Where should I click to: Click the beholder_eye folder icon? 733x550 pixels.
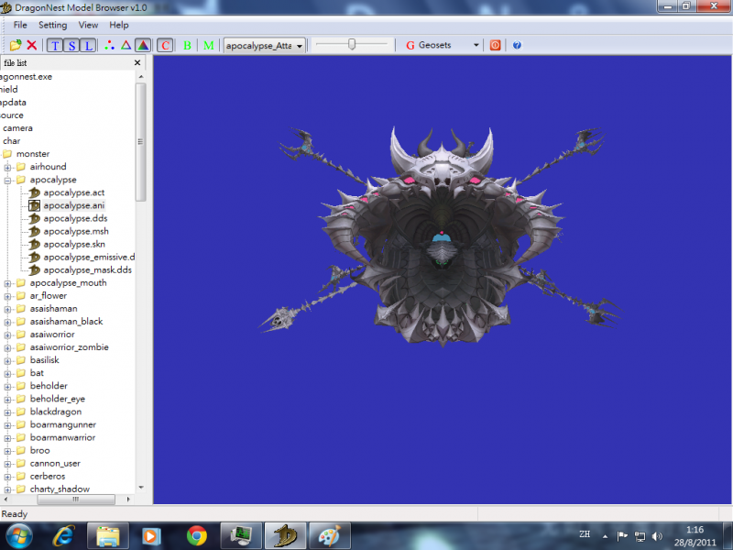point(21,399)
